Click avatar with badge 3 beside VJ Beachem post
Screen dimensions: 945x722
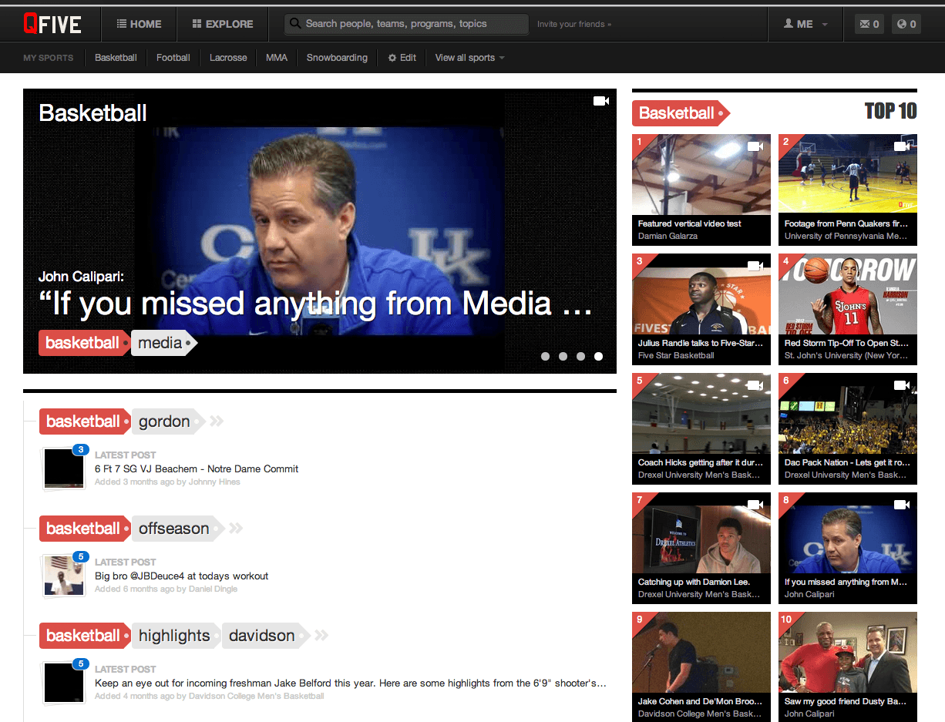coord(63,468)
